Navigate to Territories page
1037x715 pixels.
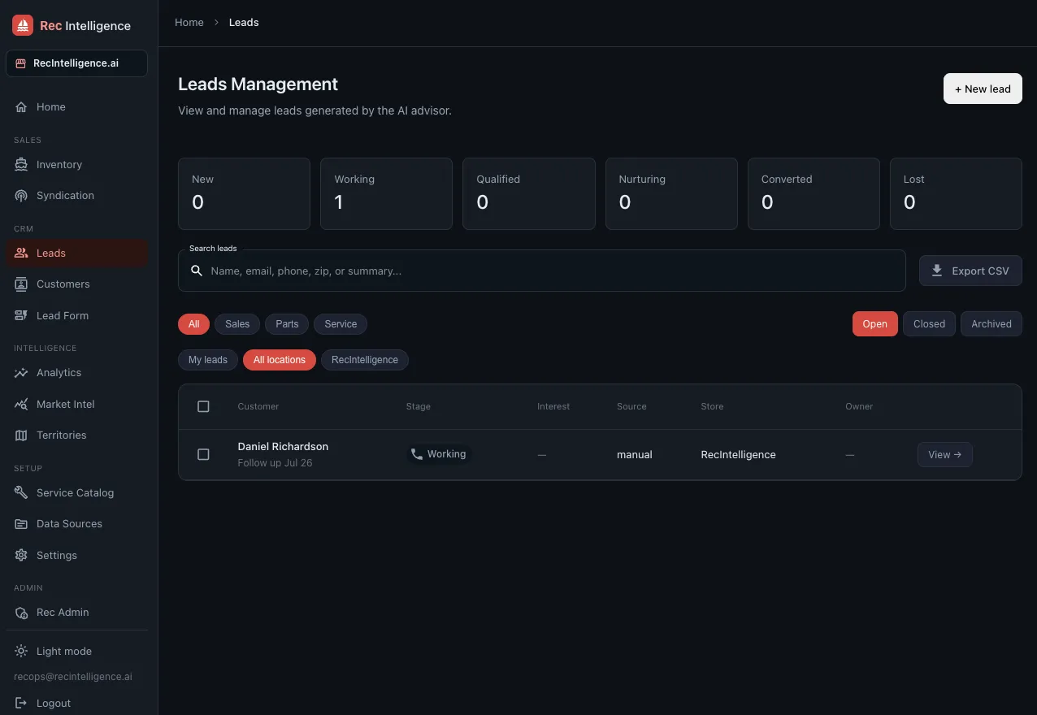(76, 435)
